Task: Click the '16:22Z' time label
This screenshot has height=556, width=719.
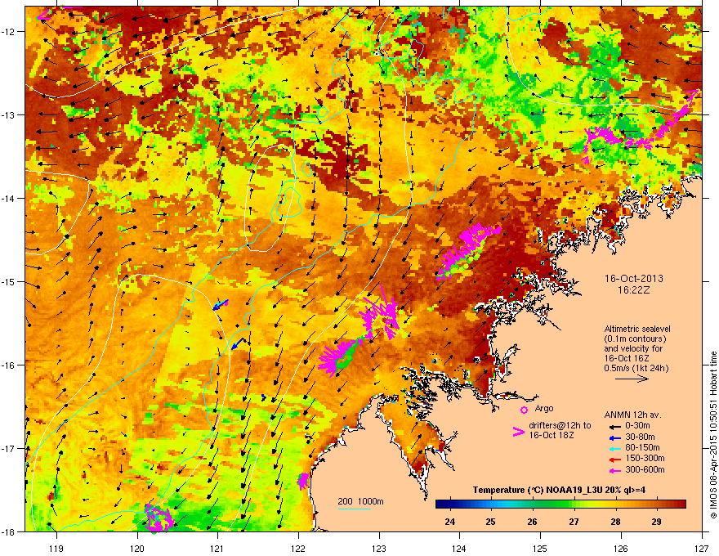Action: tap(633, 290)
